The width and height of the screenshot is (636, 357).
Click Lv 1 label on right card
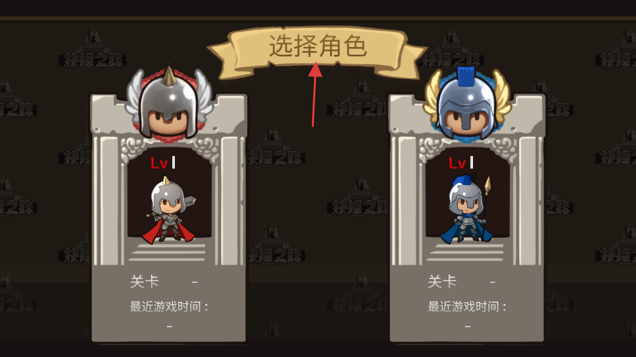(x=461, y=163)
